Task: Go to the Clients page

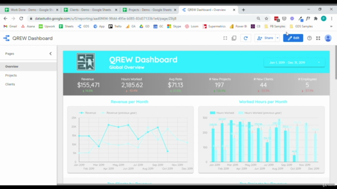Action: pos(10,84)
